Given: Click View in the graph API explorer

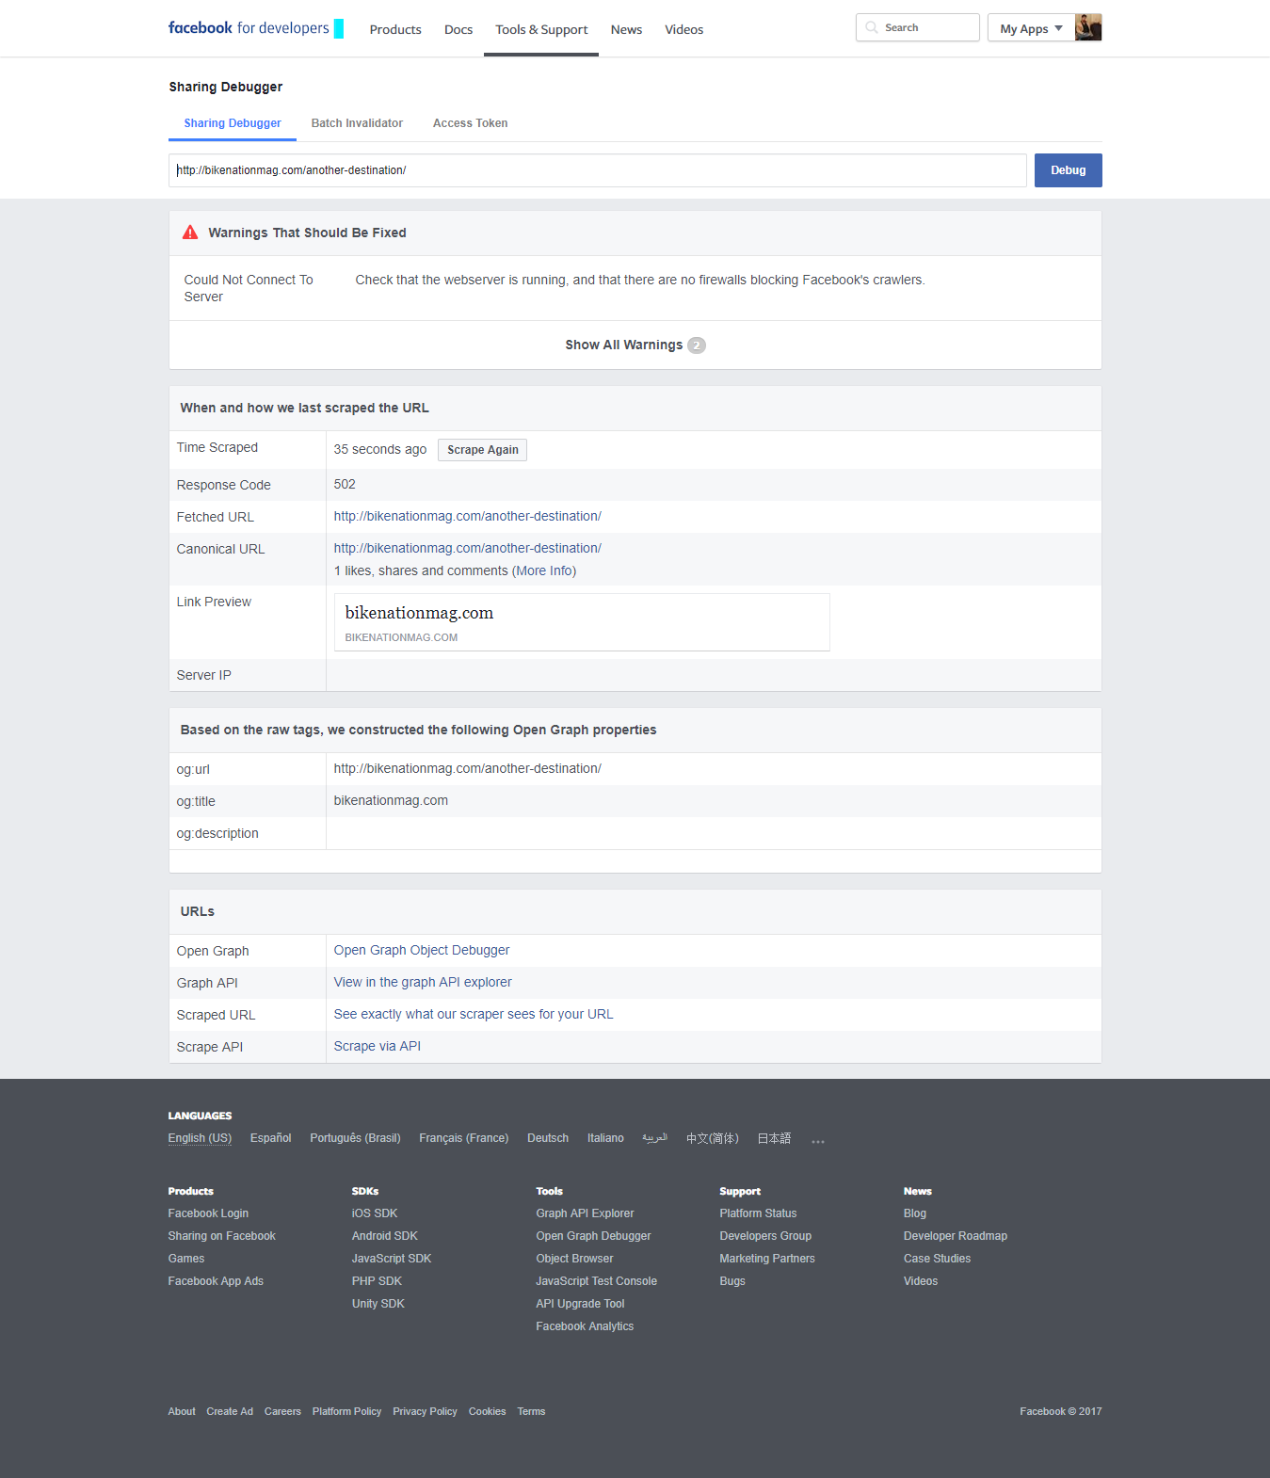Looking at the screenshot, I should (423, 983).
